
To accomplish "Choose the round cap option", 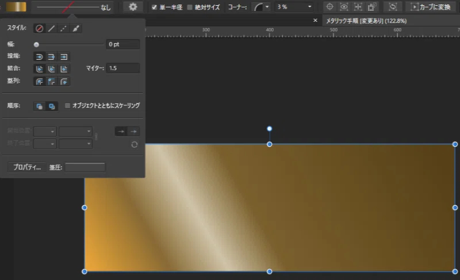I will (x=39, y=56).
